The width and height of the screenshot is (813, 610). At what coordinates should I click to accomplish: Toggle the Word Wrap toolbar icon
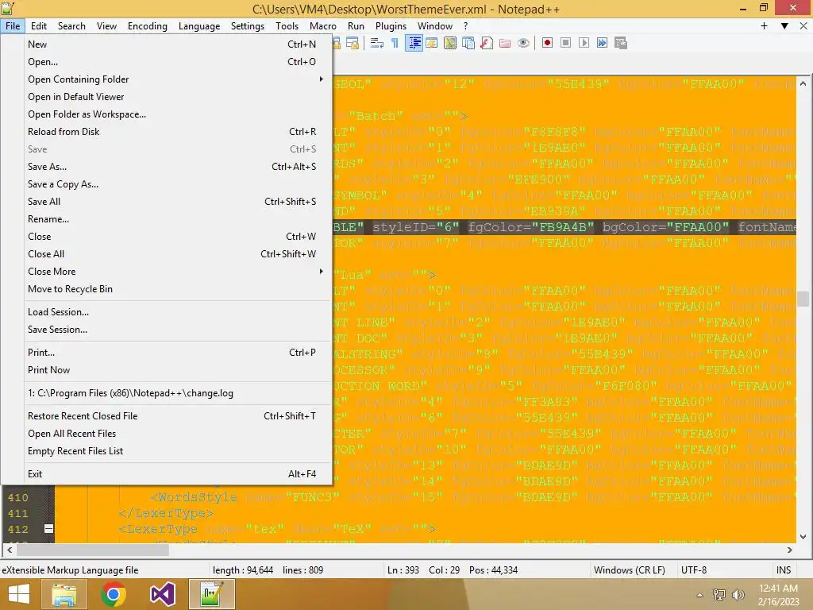coord(377,43)
